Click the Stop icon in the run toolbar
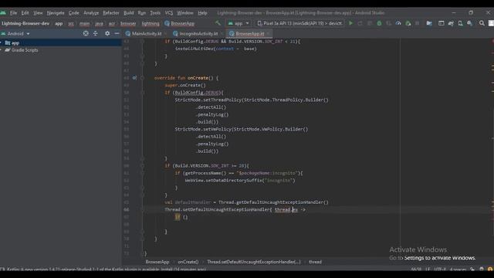Screen dimensions: 494x278 click(417, 23)
